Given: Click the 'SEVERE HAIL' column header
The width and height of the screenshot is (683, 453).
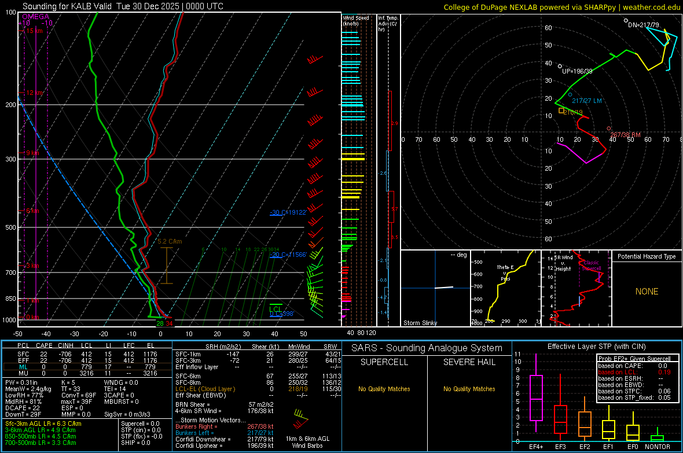Looking at the screenshot, I should click(469, 362).
